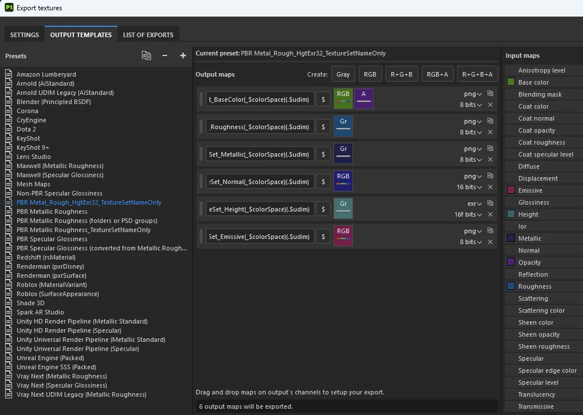
Task: Open the List of Exports tab
Action: coord(148,34)
